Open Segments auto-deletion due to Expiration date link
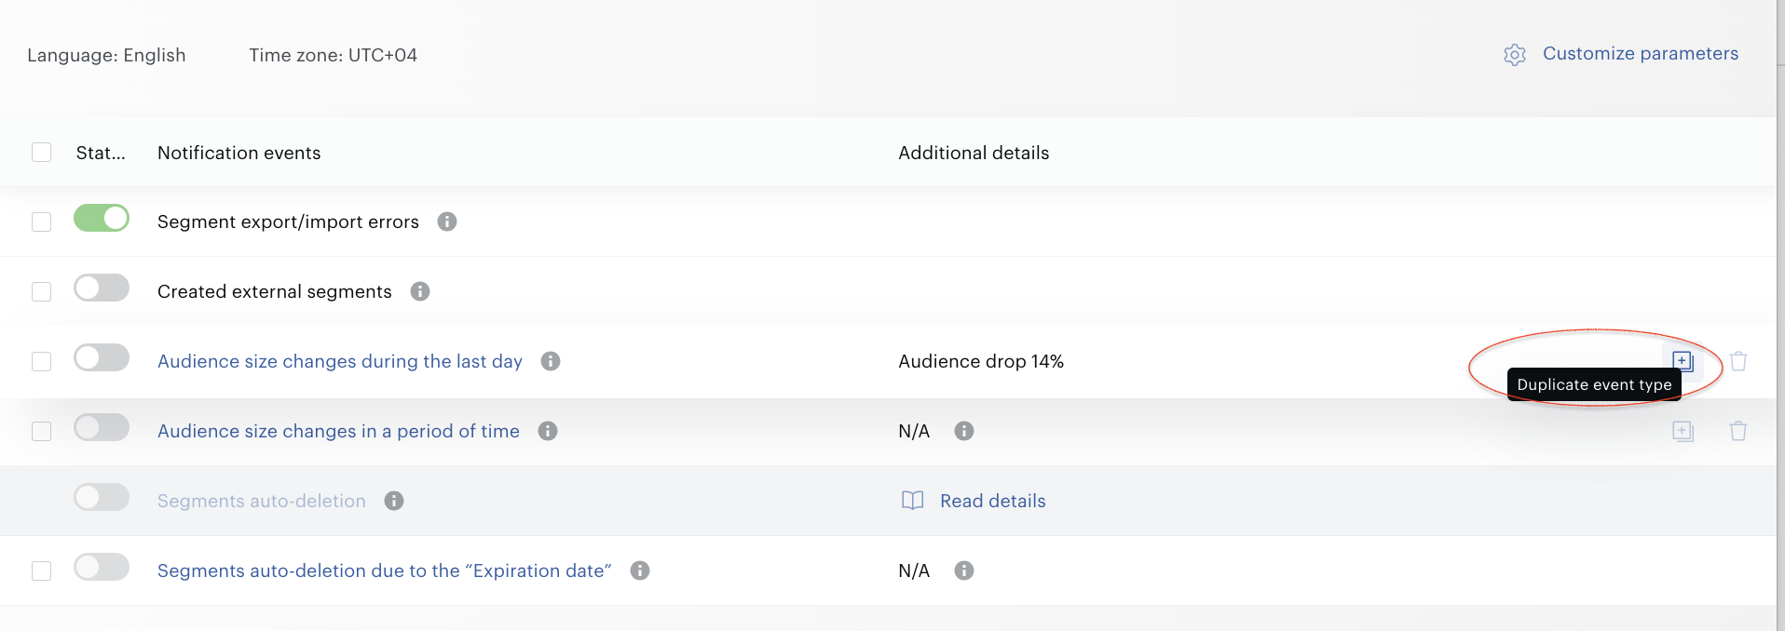The image size is (1785, 631). [x=385, y=571]
